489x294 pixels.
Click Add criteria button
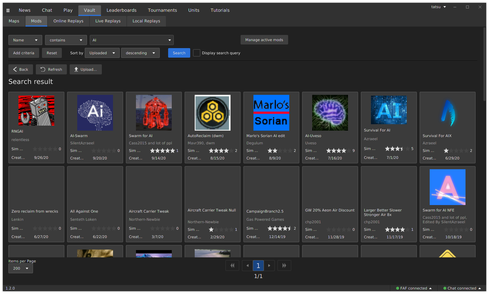[x=24, y=53]
